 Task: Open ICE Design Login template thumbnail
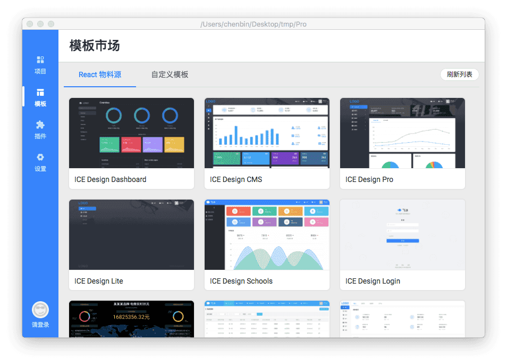[402, 235]
